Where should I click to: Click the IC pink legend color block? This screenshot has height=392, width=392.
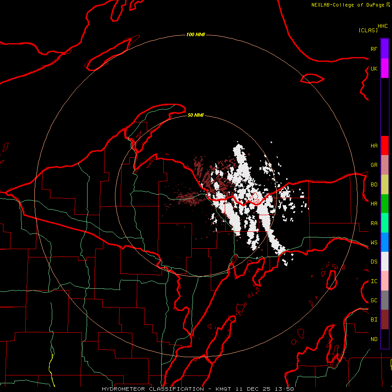point(385,281)
